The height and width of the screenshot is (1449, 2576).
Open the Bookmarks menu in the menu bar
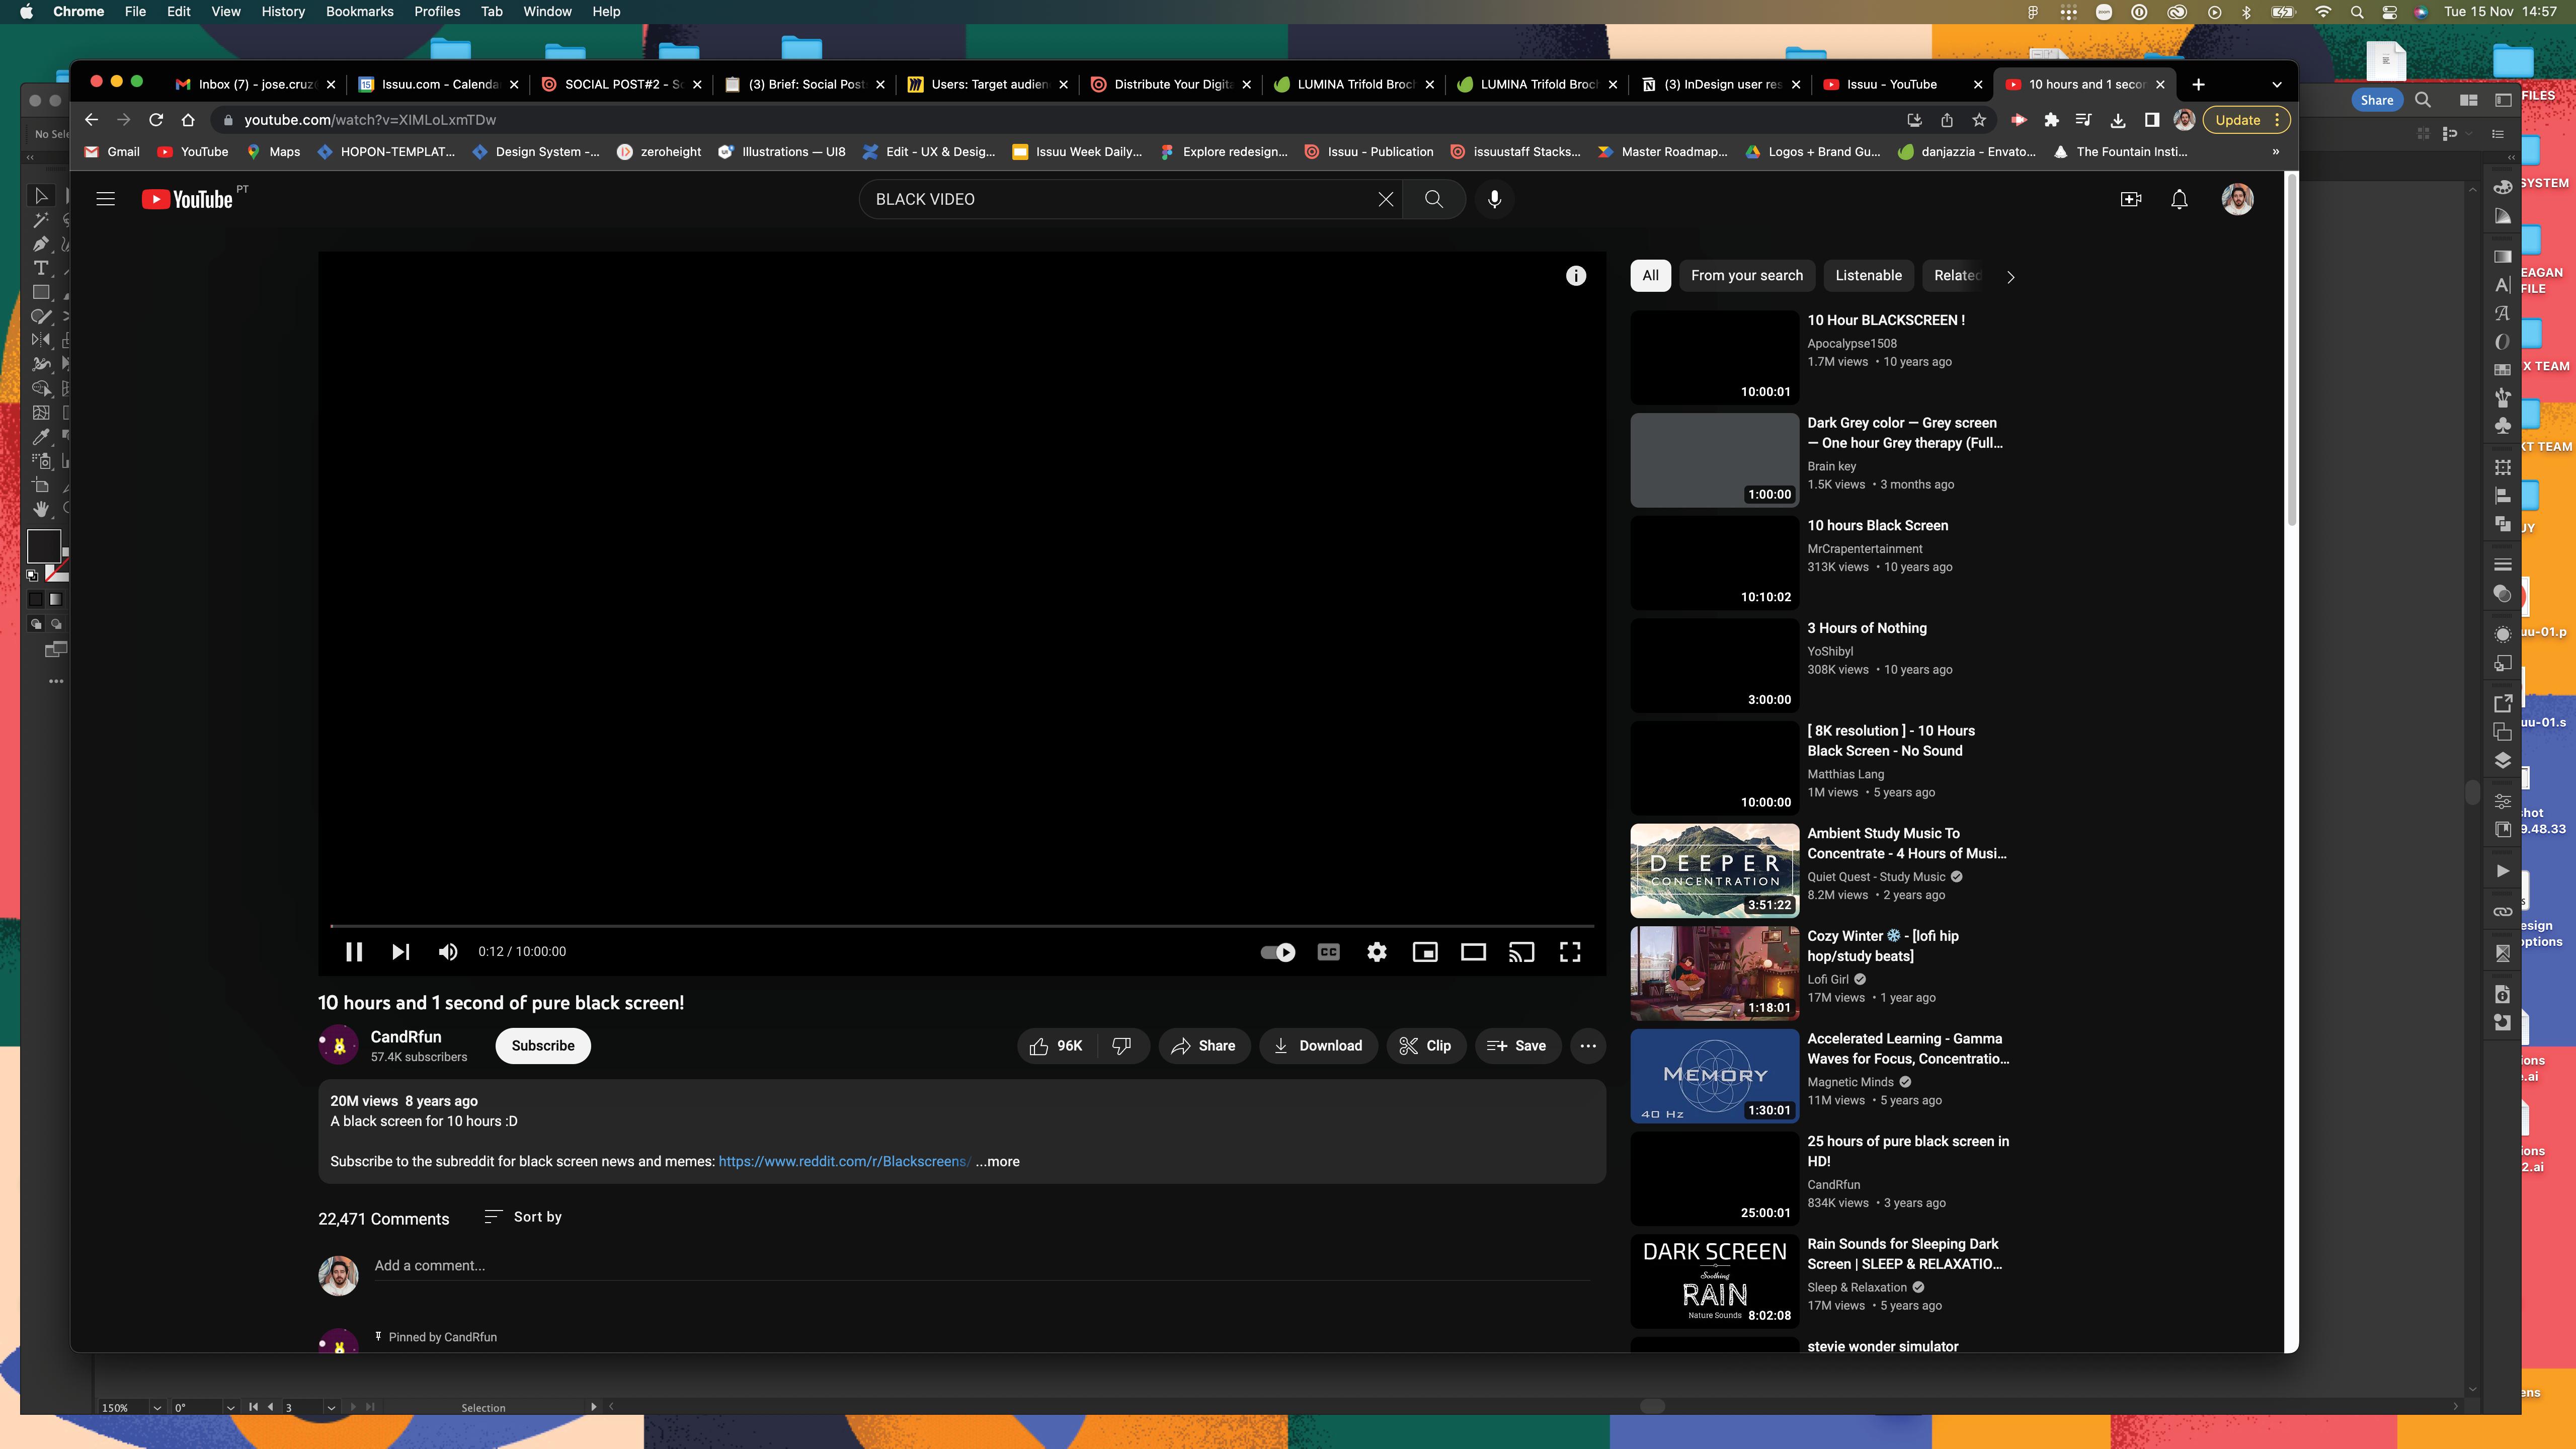pyautogui.click(x=359, y=11)
